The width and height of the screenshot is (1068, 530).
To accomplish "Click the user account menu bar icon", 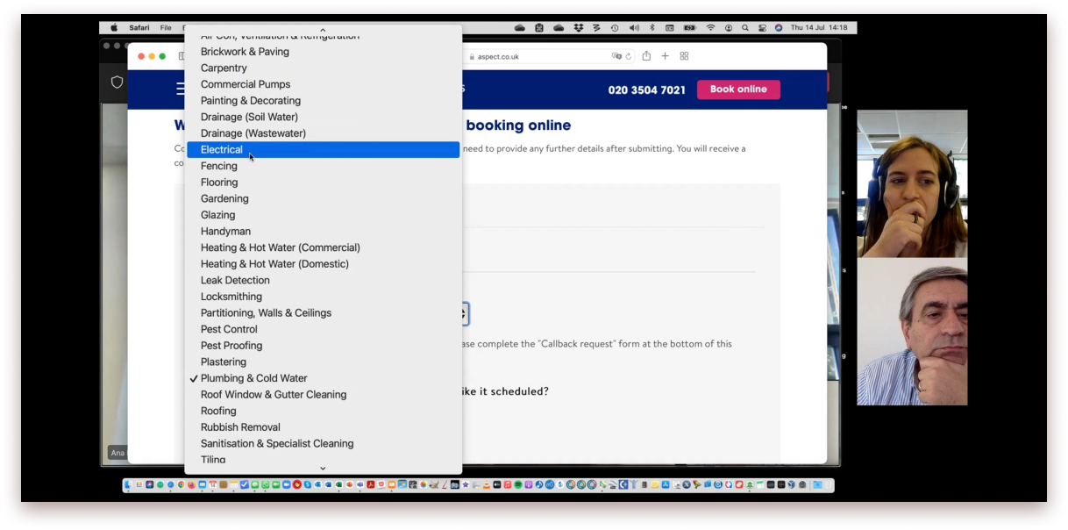I will [x=729, y=28].
